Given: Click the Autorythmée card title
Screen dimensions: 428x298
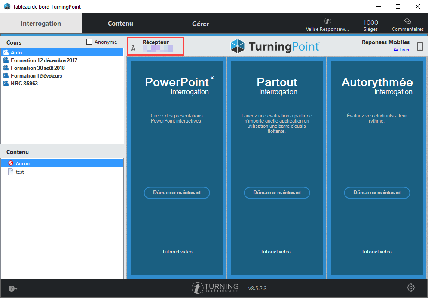Looking at the screenshot, I should click(377, 82).
